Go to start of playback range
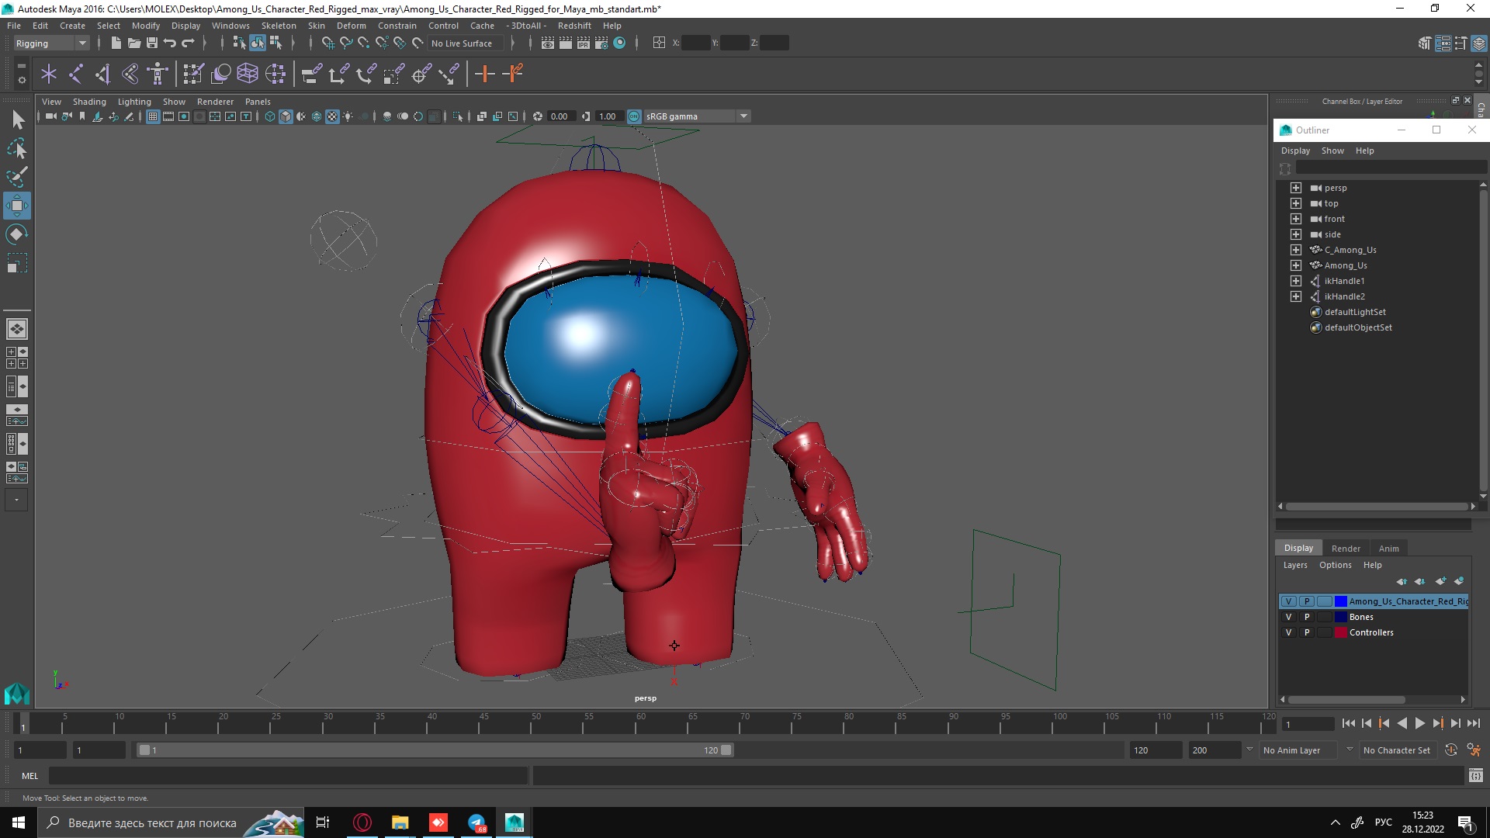Image resolution: width=1490 pixels, height=838 pixels. (1348, 724)
